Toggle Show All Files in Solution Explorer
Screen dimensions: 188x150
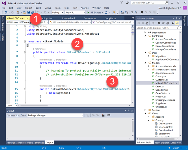pos(167,23)
